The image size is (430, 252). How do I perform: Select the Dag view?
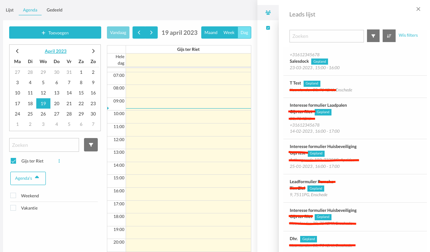[x=244, y=33]
